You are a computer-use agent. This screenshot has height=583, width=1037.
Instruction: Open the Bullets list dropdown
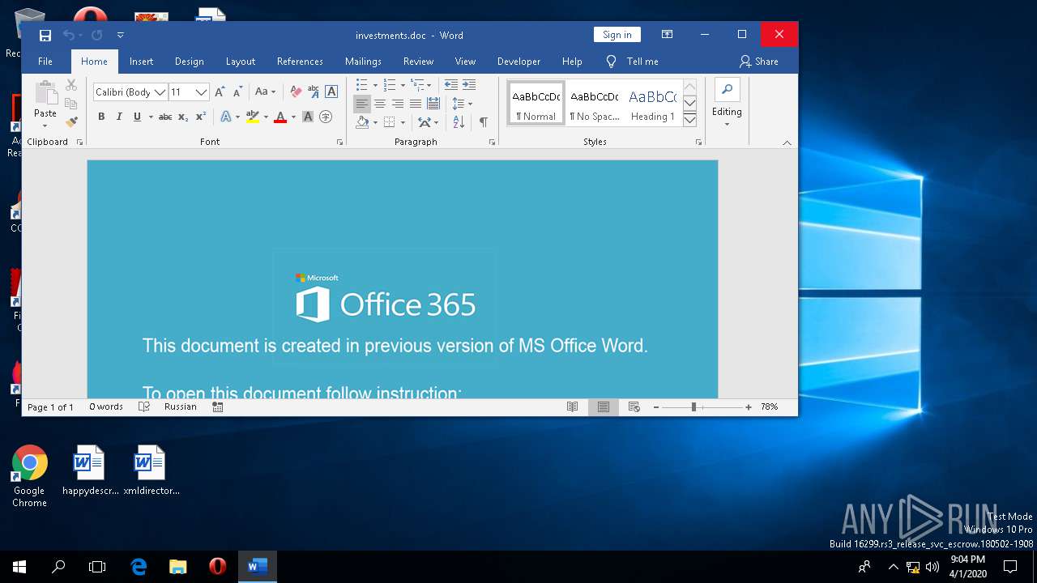[x=375, y=85]
